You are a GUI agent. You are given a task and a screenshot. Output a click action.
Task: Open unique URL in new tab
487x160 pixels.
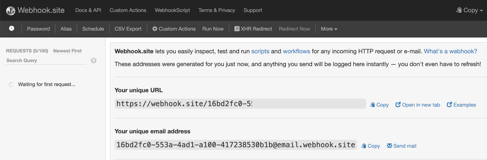coord(418,105)
